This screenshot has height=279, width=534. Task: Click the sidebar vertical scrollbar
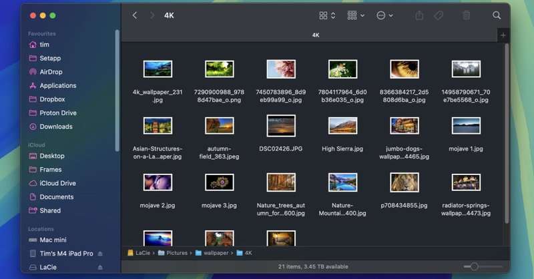(117, 91)
